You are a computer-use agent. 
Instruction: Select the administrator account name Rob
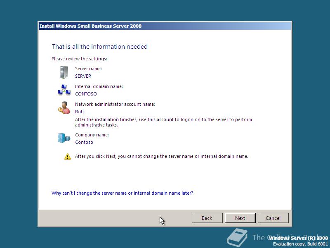click(79, 112)
